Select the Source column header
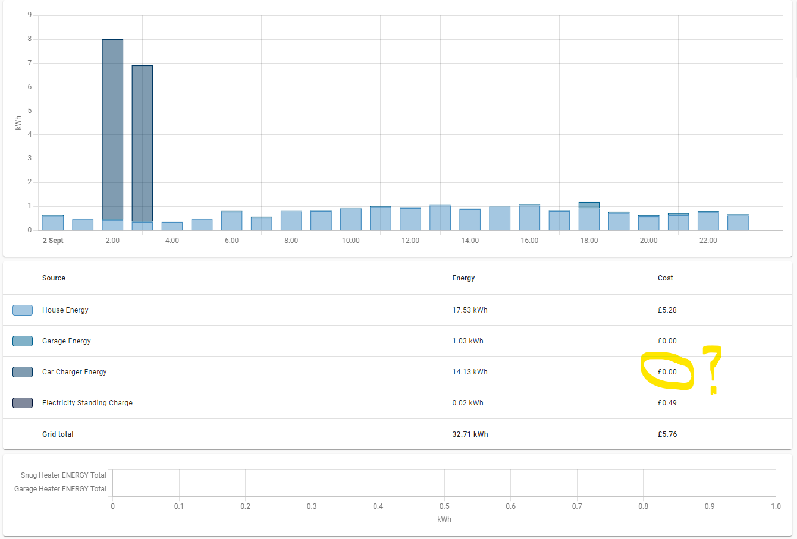The height and width of the screenshot is (539, 797). tap(54, 278)
